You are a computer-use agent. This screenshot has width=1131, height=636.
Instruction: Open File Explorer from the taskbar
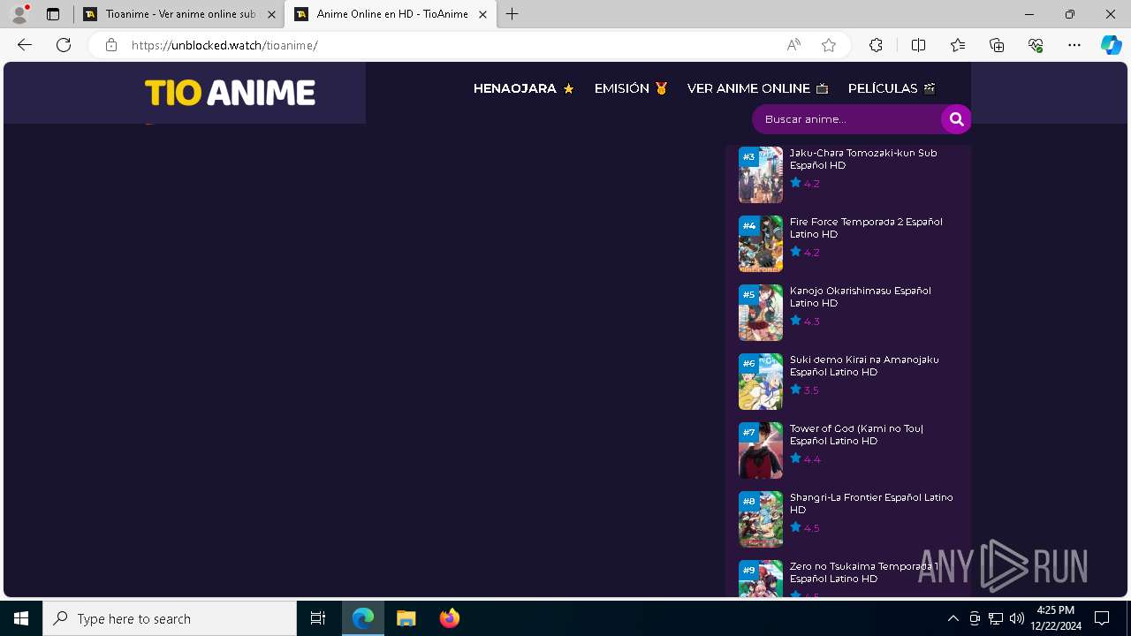(x=406, y=618)
